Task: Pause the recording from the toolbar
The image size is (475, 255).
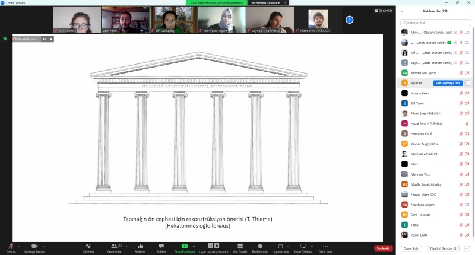Action: (210, 246)
